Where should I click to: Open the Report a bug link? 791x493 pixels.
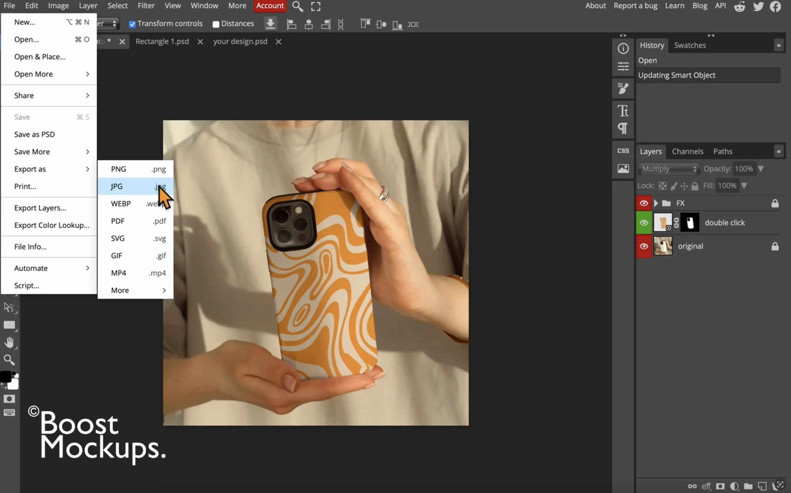[x=635, y=6]
